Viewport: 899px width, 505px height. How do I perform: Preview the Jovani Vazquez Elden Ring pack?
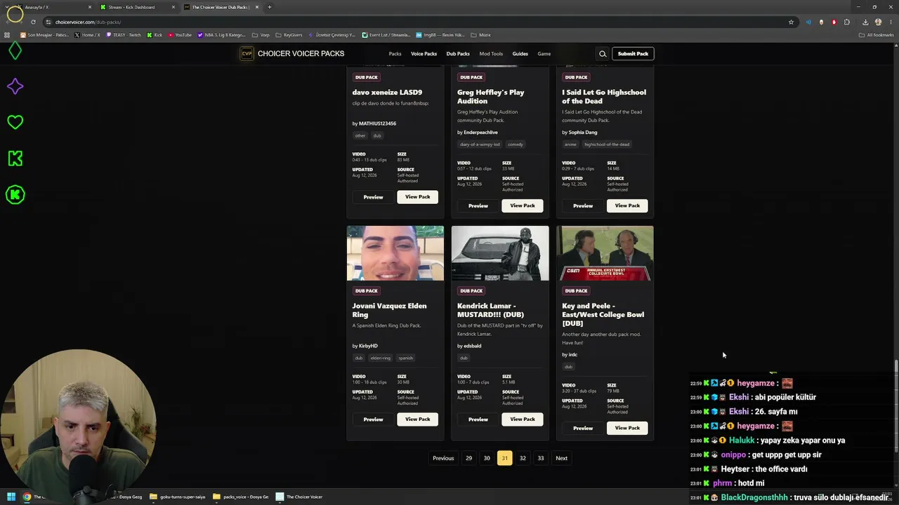(373, 419)
